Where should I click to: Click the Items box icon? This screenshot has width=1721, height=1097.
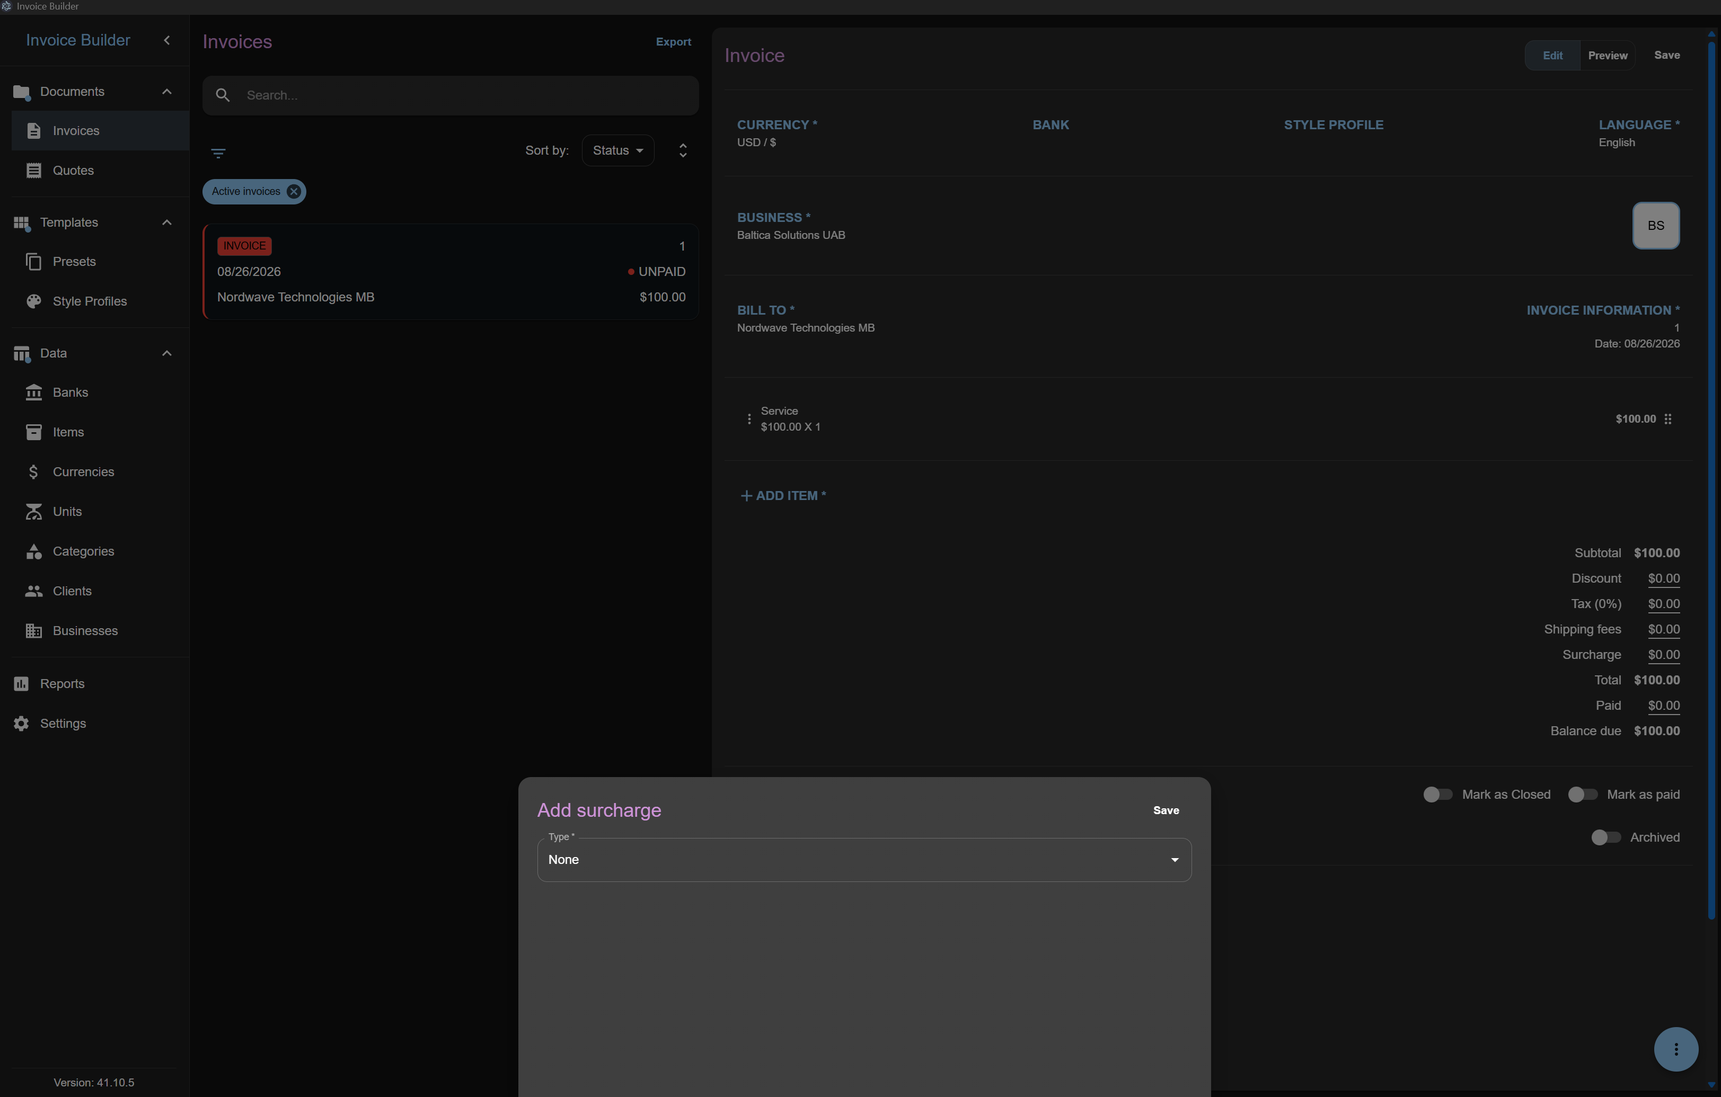(33, 432)
